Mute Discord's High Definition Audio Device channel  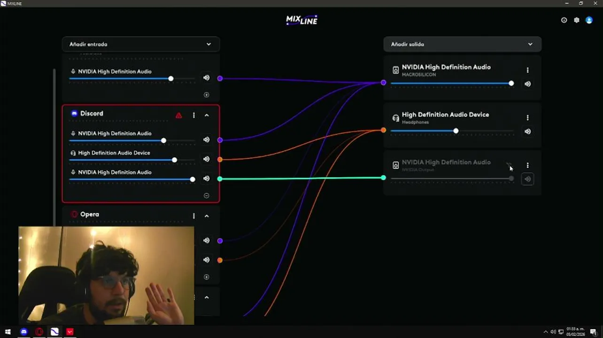(x=206, y=159)
